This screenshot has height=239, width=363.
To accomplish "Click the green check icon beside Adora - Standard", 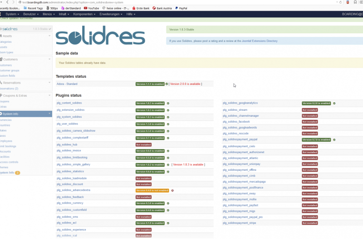I will [x=167, y=84].
